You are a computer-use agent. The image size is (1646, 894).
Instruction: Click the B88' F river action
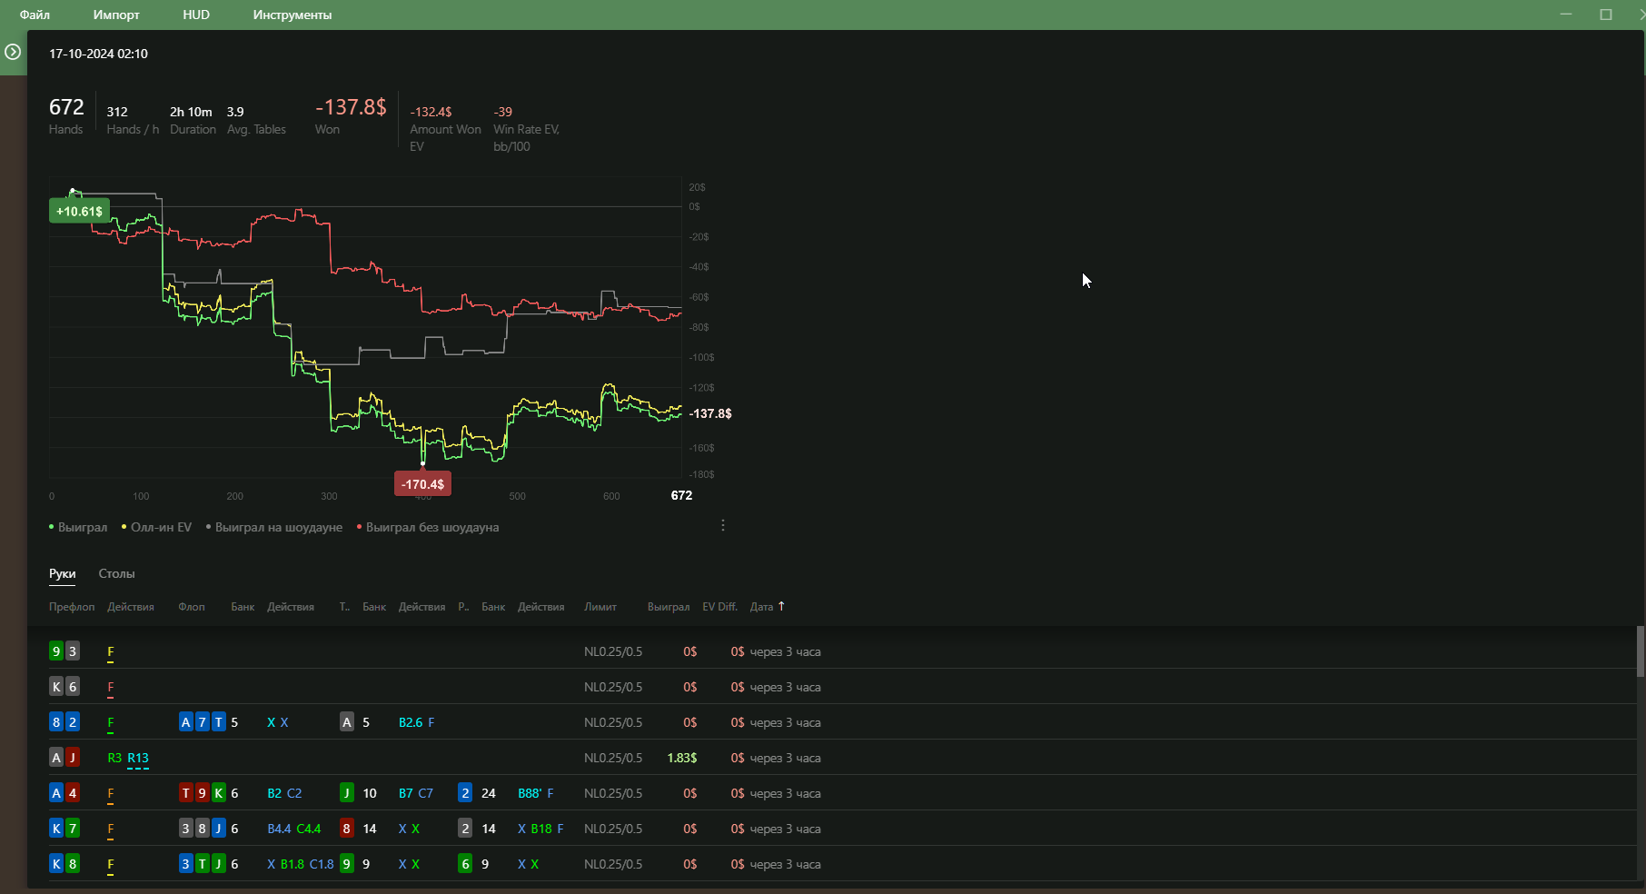(x=536, y=793)
